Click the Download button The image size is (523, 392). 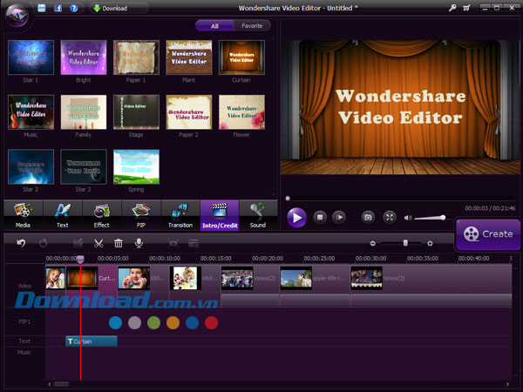tap(109, 8)
